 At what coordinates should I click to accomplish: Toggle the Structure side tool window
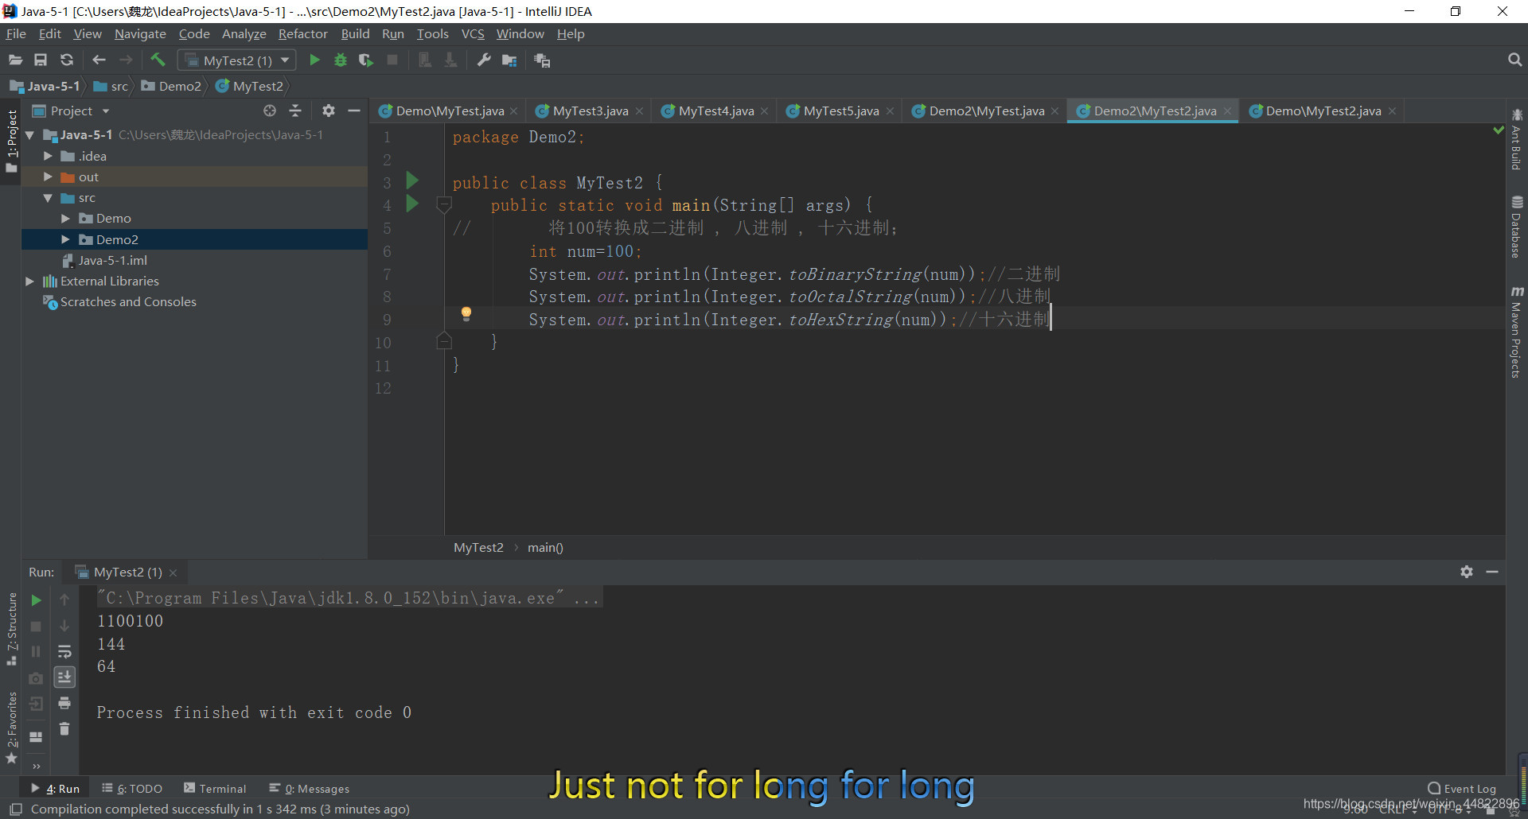click(x=12, y=629)
